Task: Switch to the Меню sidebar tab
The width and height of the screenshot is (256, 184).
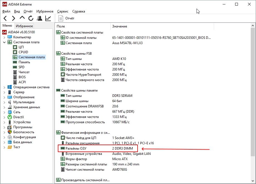Action: [7, 26]
